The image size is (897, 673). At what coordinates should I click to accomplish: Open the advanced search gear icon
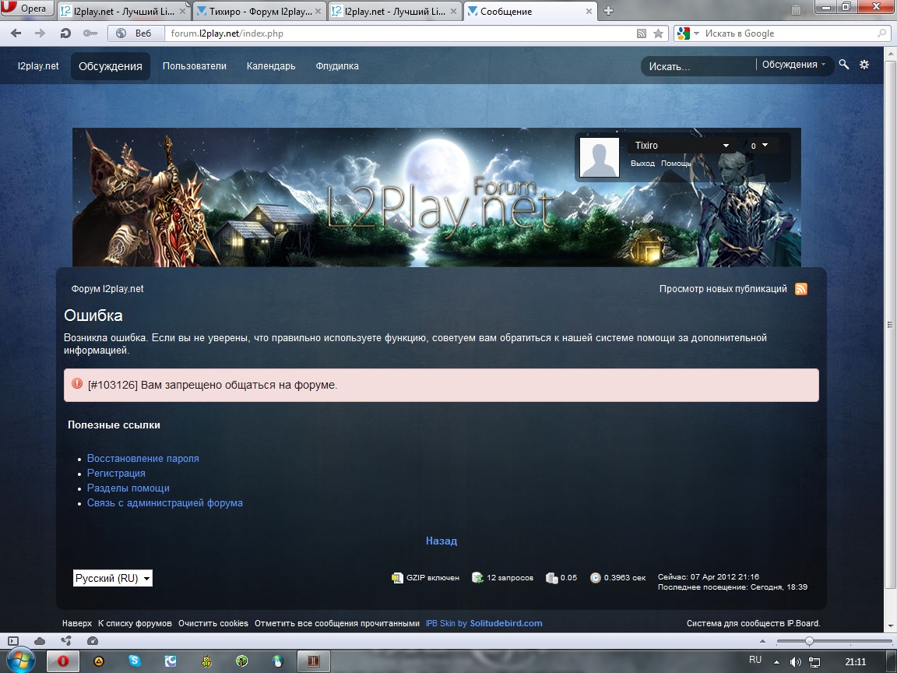(864, 65)
